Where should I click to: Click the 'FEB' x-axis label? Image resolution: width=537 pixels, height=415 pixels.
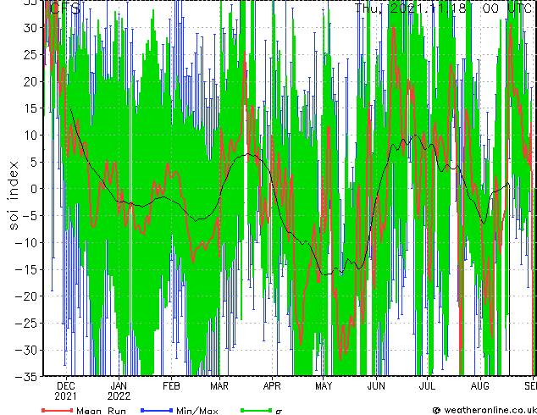point(171,386)
